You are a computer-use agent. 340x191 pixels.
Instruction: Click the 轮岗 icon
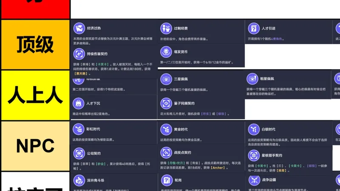tap(167, 180)
